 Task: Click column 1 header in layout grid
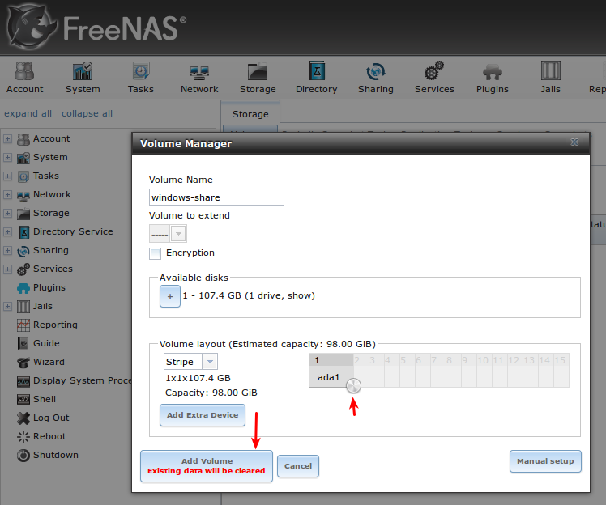click(333, 360)
